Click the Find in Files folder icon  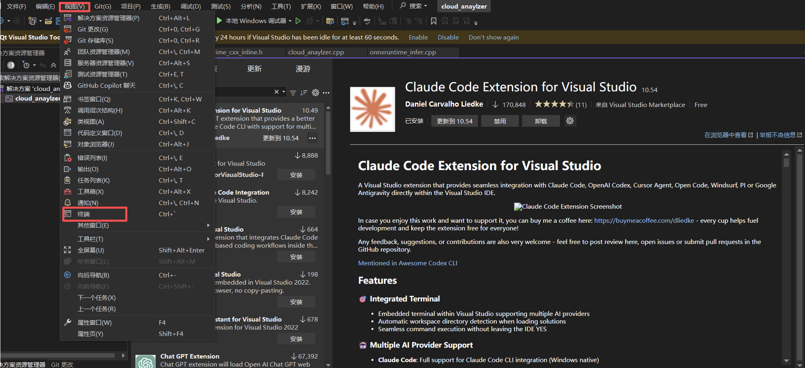click(330, 21)
